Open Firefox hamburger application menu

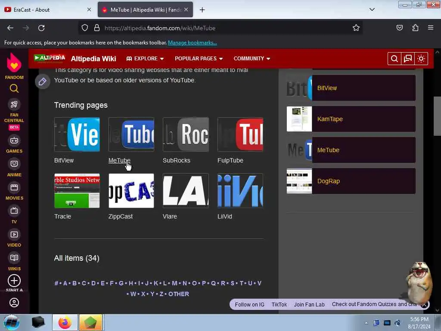point(431,28)
